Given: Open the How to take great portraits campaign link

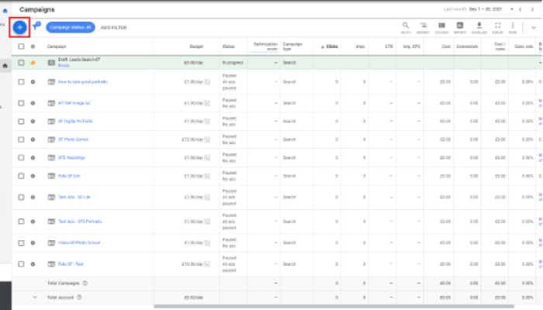Looking at the screenshot, I should pos(83,82).
